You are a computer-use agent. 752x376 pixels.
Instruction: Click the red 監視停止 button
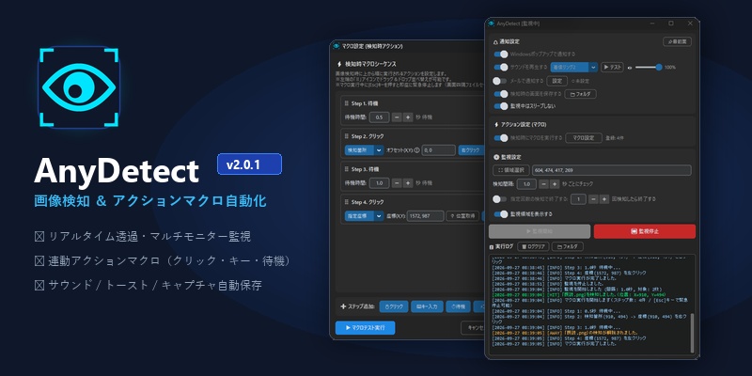[645, 231]
